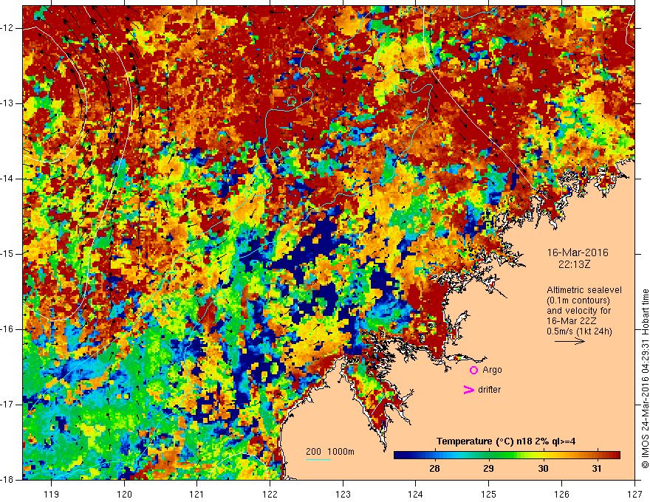The height and width of the screenshot is (502, 650).
Task: Click longitude axis label 120
Action: pyautogui.click(x=124, y=494)
